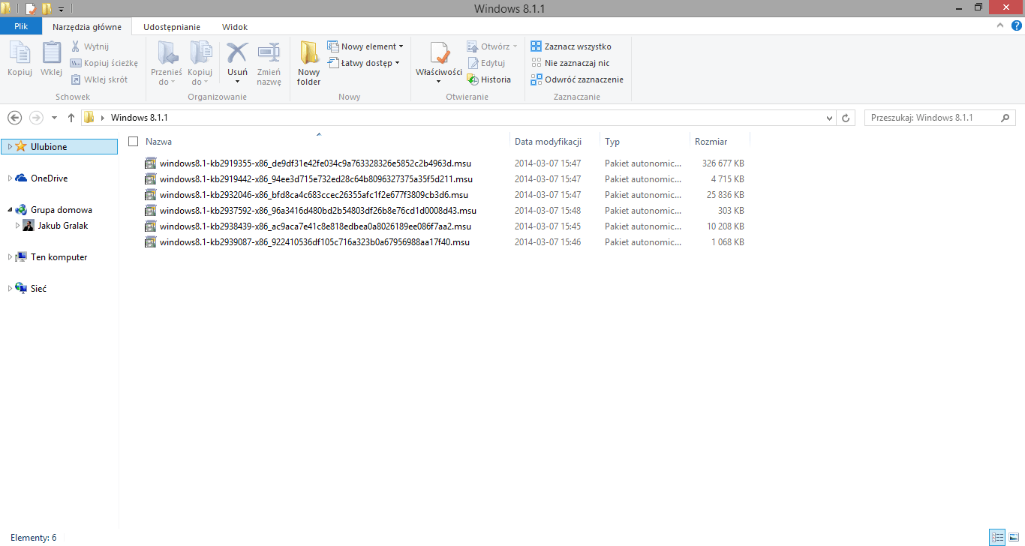
Task: Expand the Ten komputer node
Action: 10,257
